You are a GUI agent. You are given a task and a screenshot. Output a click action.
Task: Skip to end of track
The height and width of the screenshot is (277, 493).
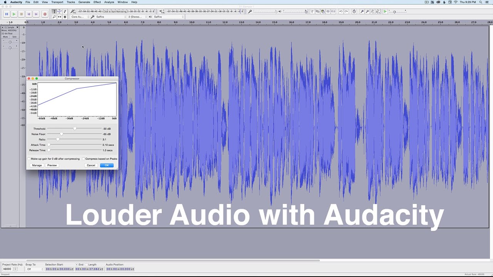[36, 14]
